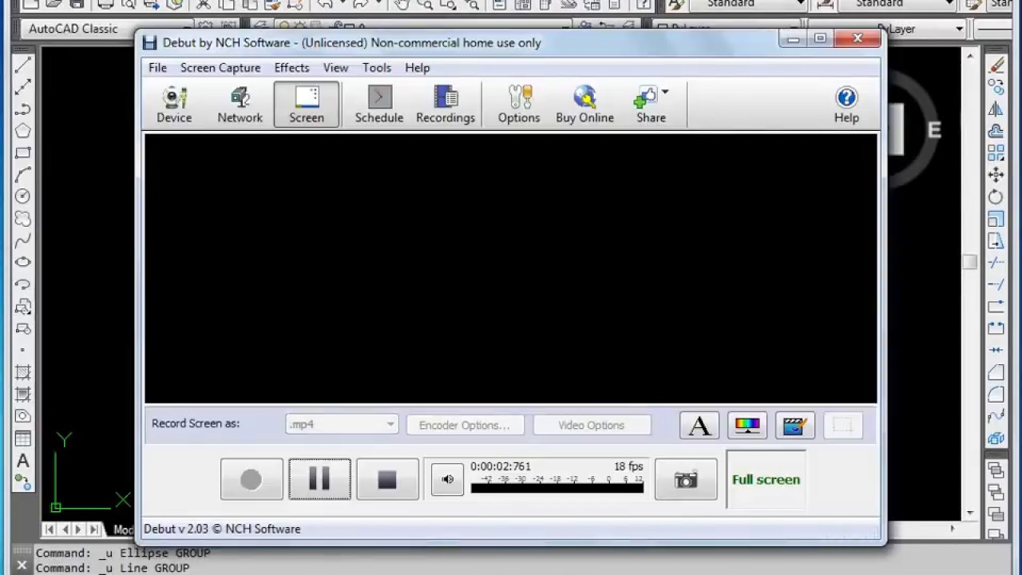Screen dimensions: 1022x575
Task: Stop the recording
Action: pos(387,479)
